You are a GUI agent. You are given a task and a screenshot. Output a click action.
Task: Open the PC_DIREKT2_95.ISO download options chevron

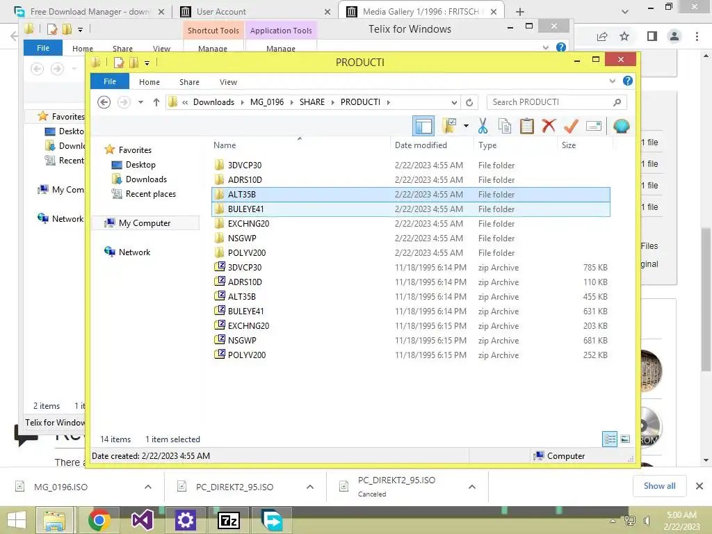pyautogui.click(x=310, y=487)
